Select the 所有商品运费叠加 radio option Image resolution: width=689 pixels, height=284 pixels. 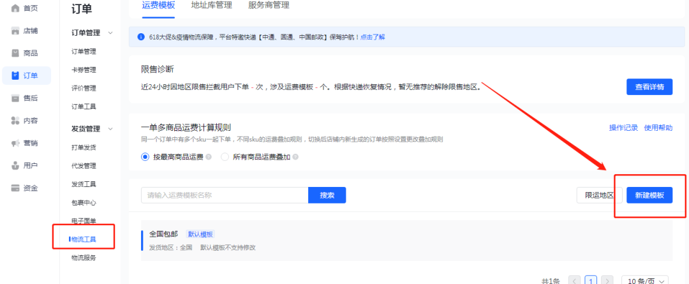[225, 157]
